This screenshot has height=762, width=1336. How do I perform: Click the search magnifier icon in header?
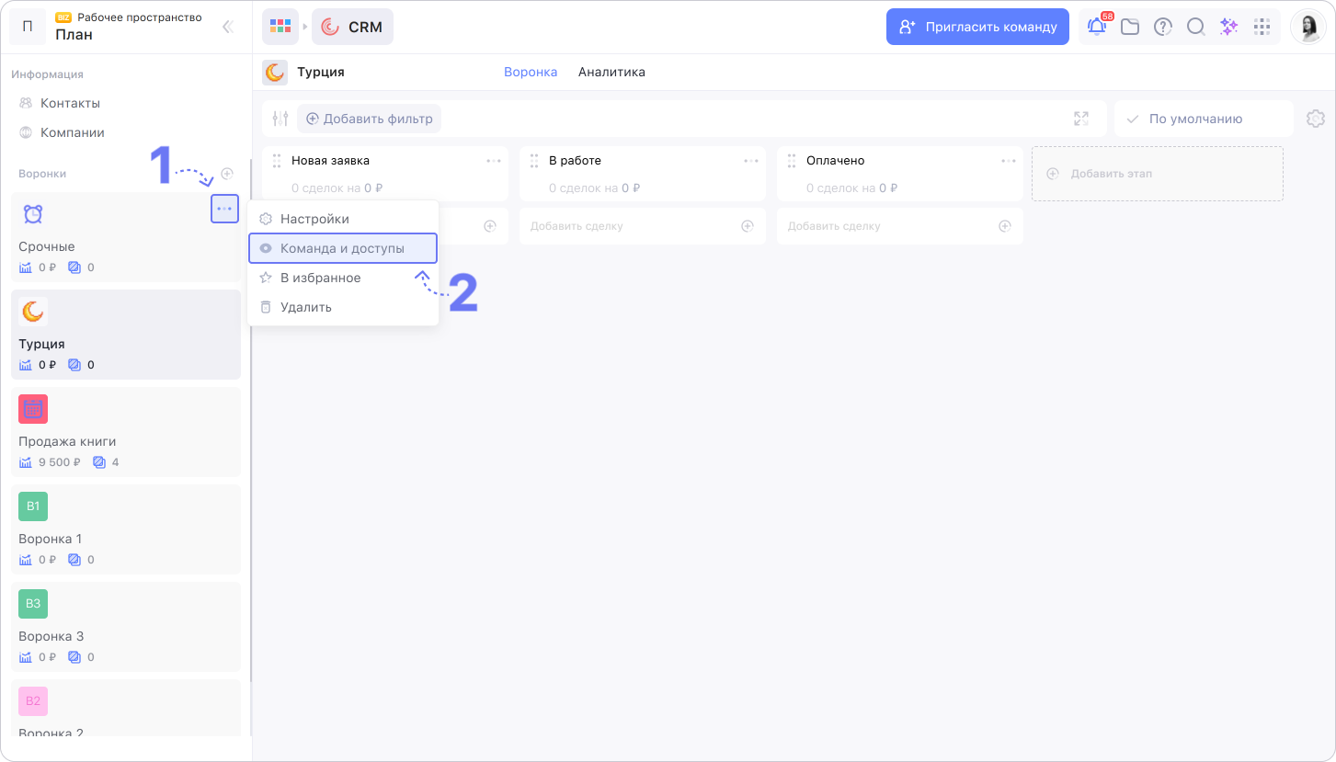point(1195,27)
